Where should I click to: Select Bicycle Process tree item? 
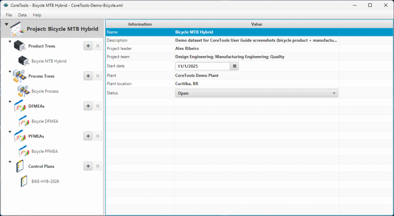[x=45, y=91]
